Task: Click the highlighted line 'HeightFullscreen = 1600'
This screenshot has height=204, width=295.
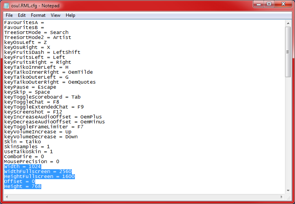Action: click(39, 176)
